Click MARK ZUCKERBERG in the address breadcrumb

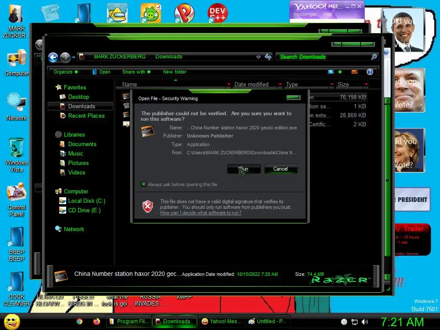click(x=119, y=57)
